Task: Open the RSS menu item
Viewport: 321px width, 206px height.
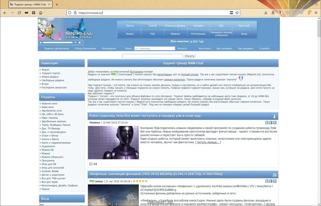Action: click(x=221, y=26)
